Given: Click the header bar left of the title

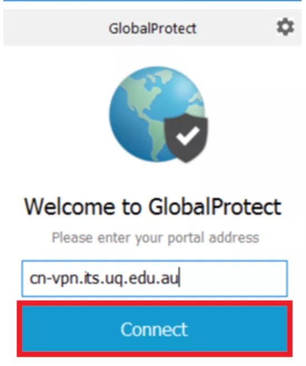Looking at the screenshot, I should [x=56, y=28].
